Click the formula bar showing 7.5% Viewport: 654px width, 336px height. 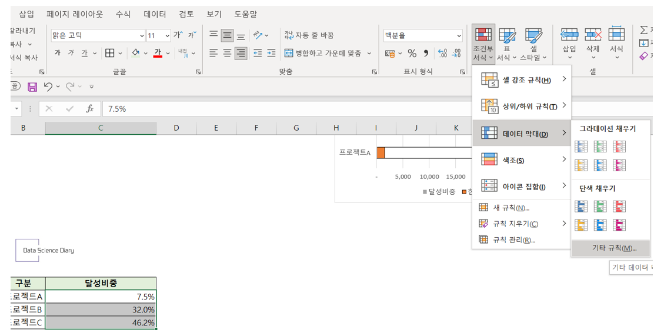(378, 109)
